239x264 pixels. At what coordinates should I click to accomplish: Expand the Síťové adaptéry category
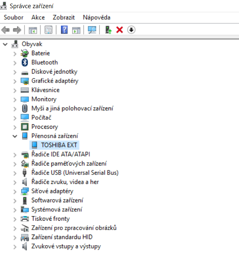(15, 192)
